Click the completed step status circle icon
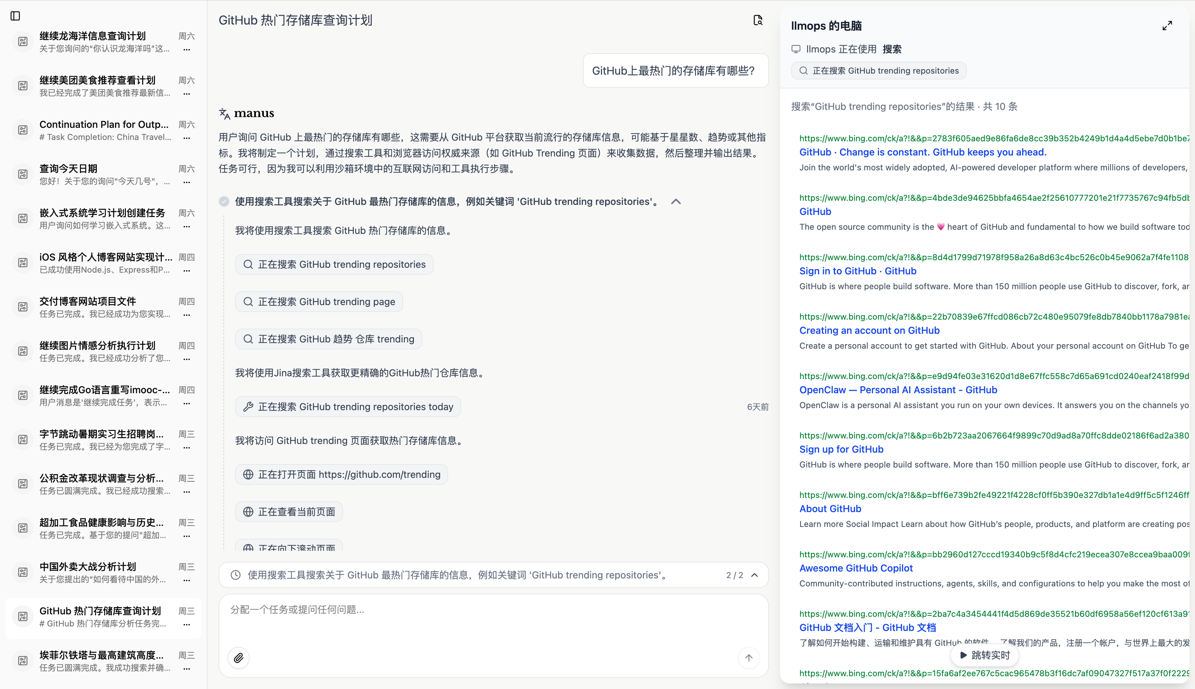The height and width of the screenshot is (689, 1195). (x=224, y=201)
